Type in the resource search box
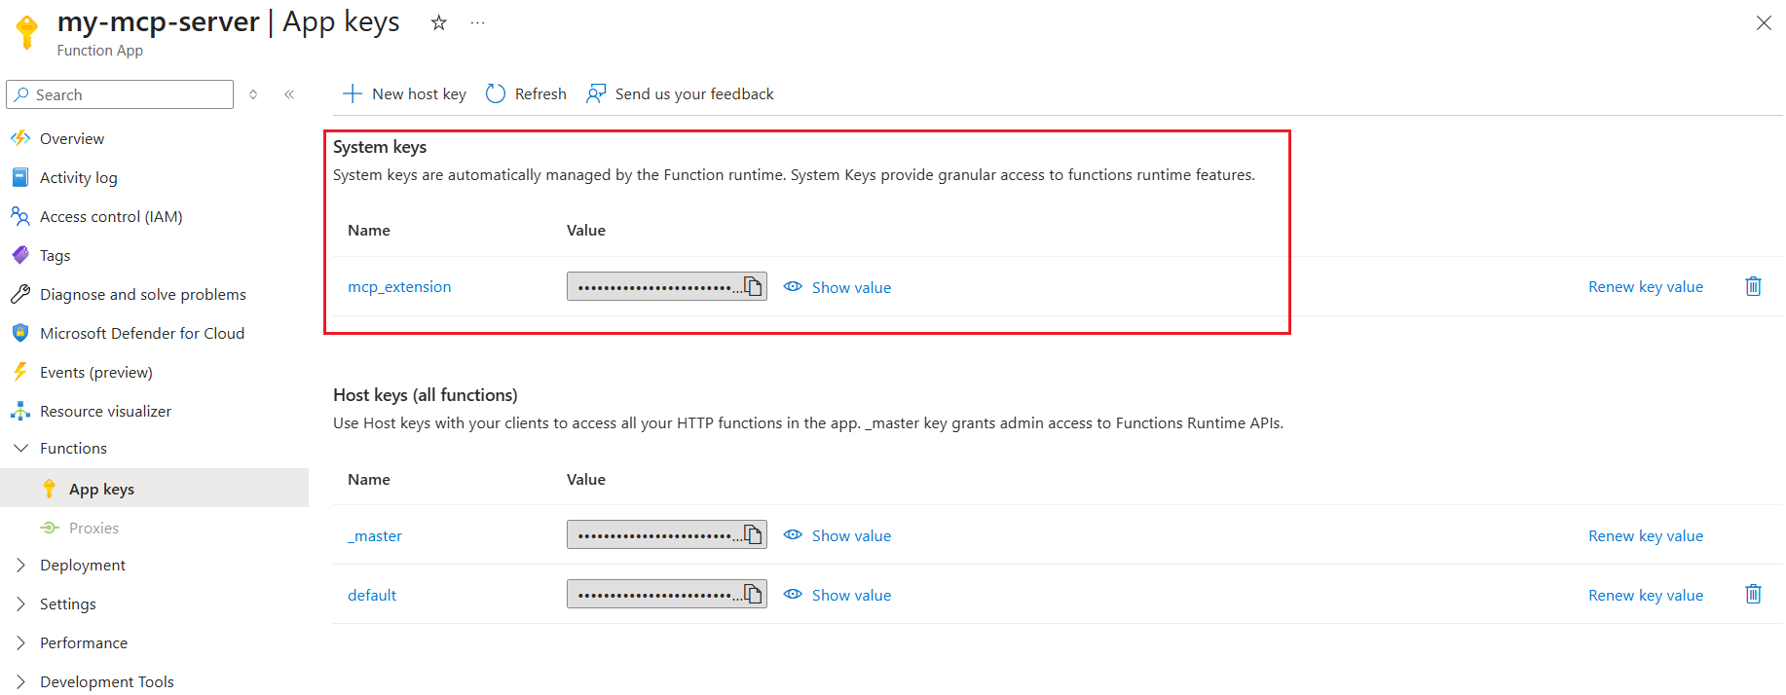The image size is (1786, 695). click(119, 93)
